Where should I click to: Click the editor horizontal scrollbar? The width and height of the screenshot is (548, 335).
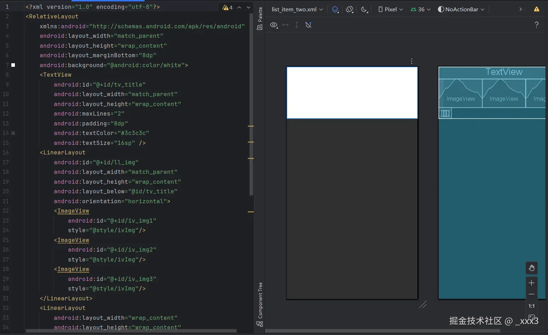[131, 331]
